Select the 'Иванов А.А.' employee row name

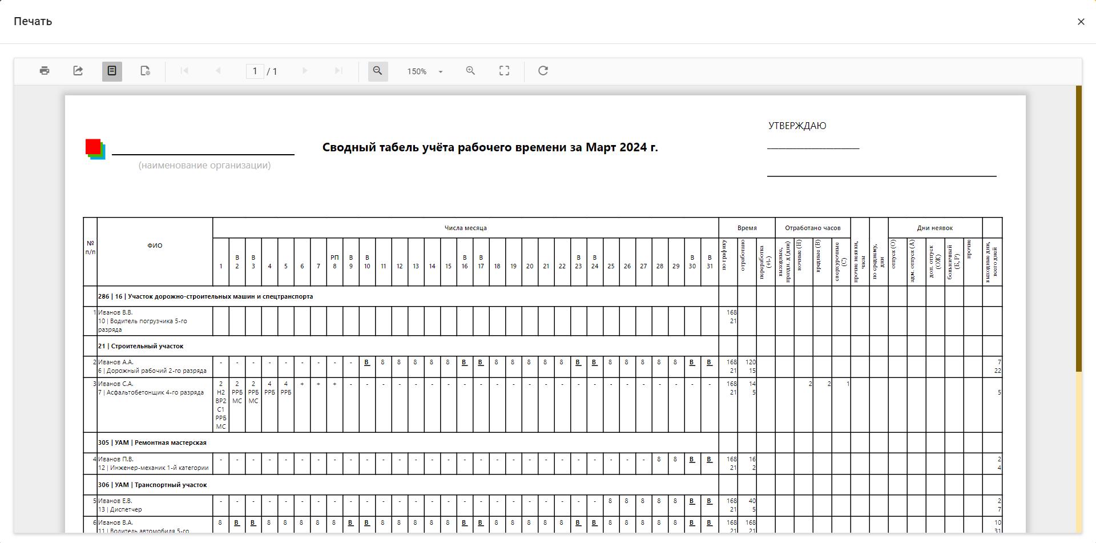pyautogui.click(x=115, y=362)
